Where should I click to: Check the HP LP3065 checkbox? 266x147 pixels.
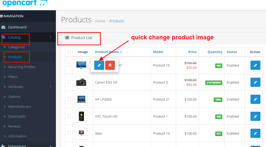[69, 99]
